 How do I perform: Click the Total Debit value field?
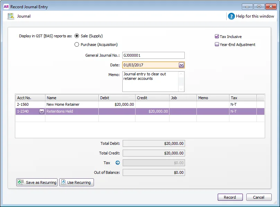(154, 143)
